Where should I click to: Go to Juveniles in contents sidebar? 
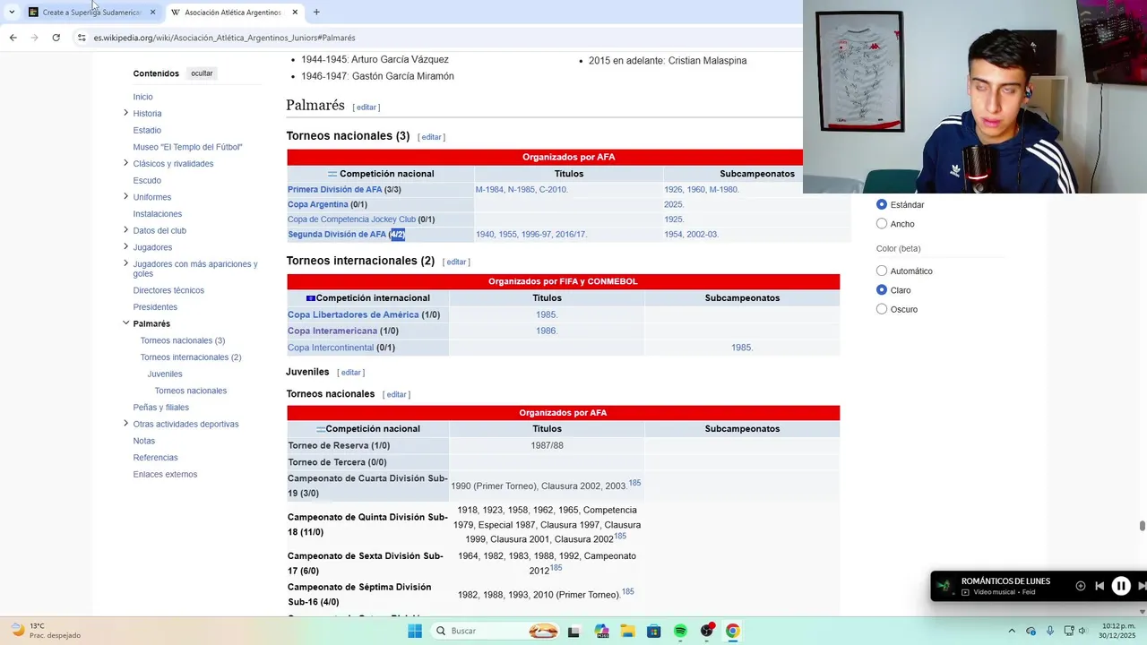coord(165,374)
